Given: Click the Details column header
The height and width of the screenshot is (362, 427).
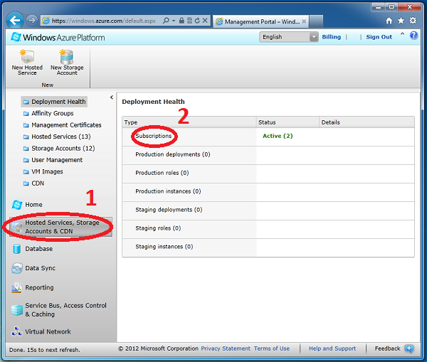Looking at the screenshot, I should 367,122.
